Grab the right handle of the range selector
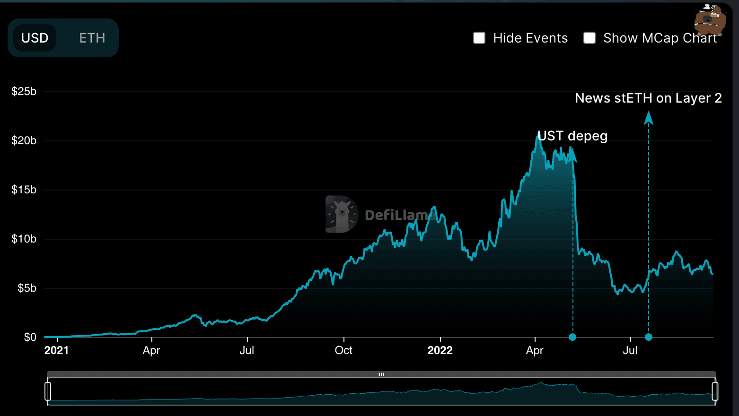This screenshot has height=416, width=739. (715, 391)
